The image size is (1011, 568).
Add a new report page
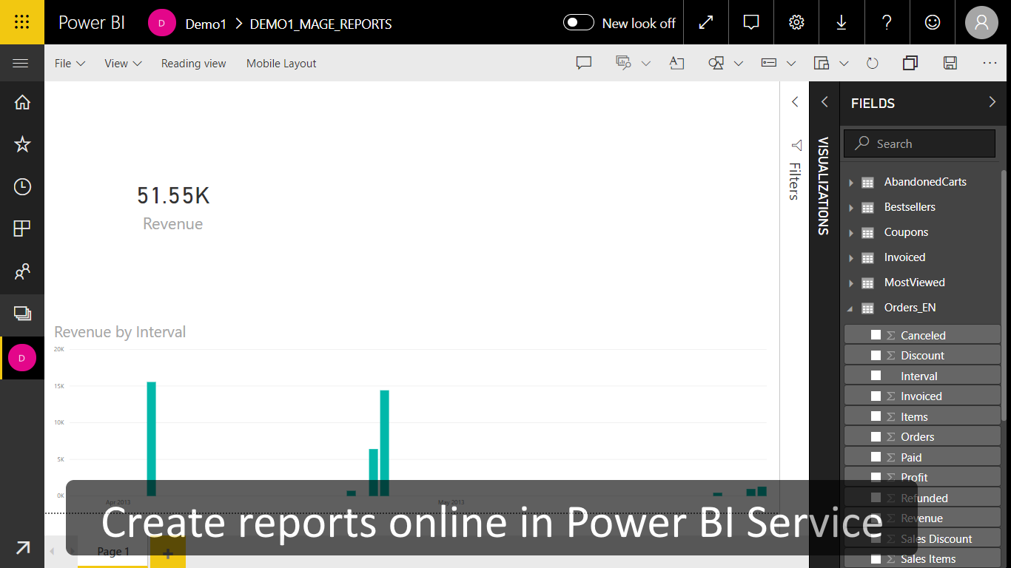(168, 552)
